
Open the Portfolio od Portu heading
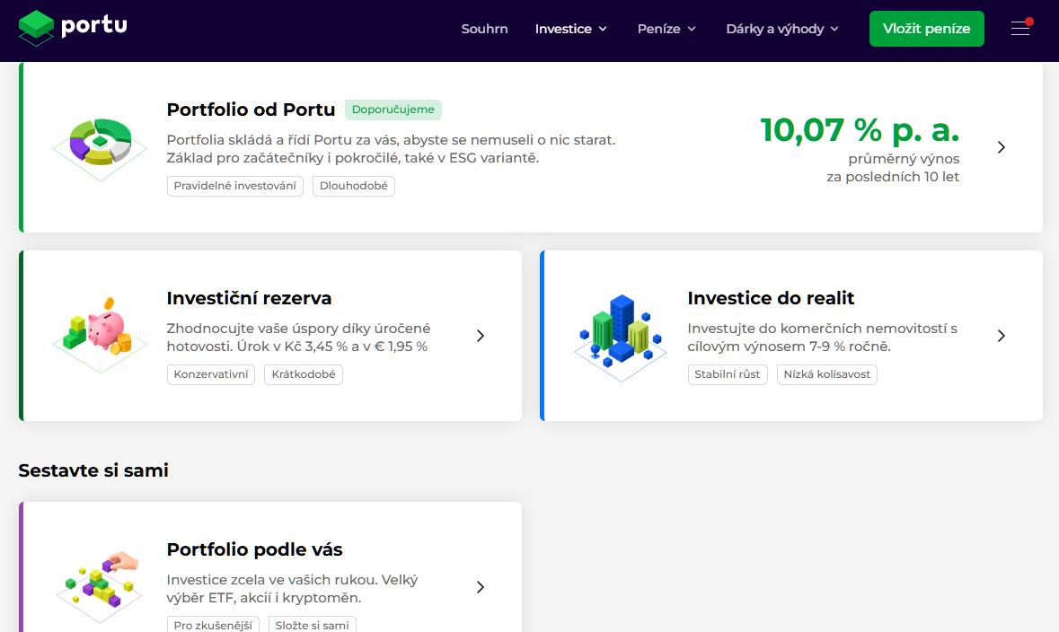tap(251, 110)
